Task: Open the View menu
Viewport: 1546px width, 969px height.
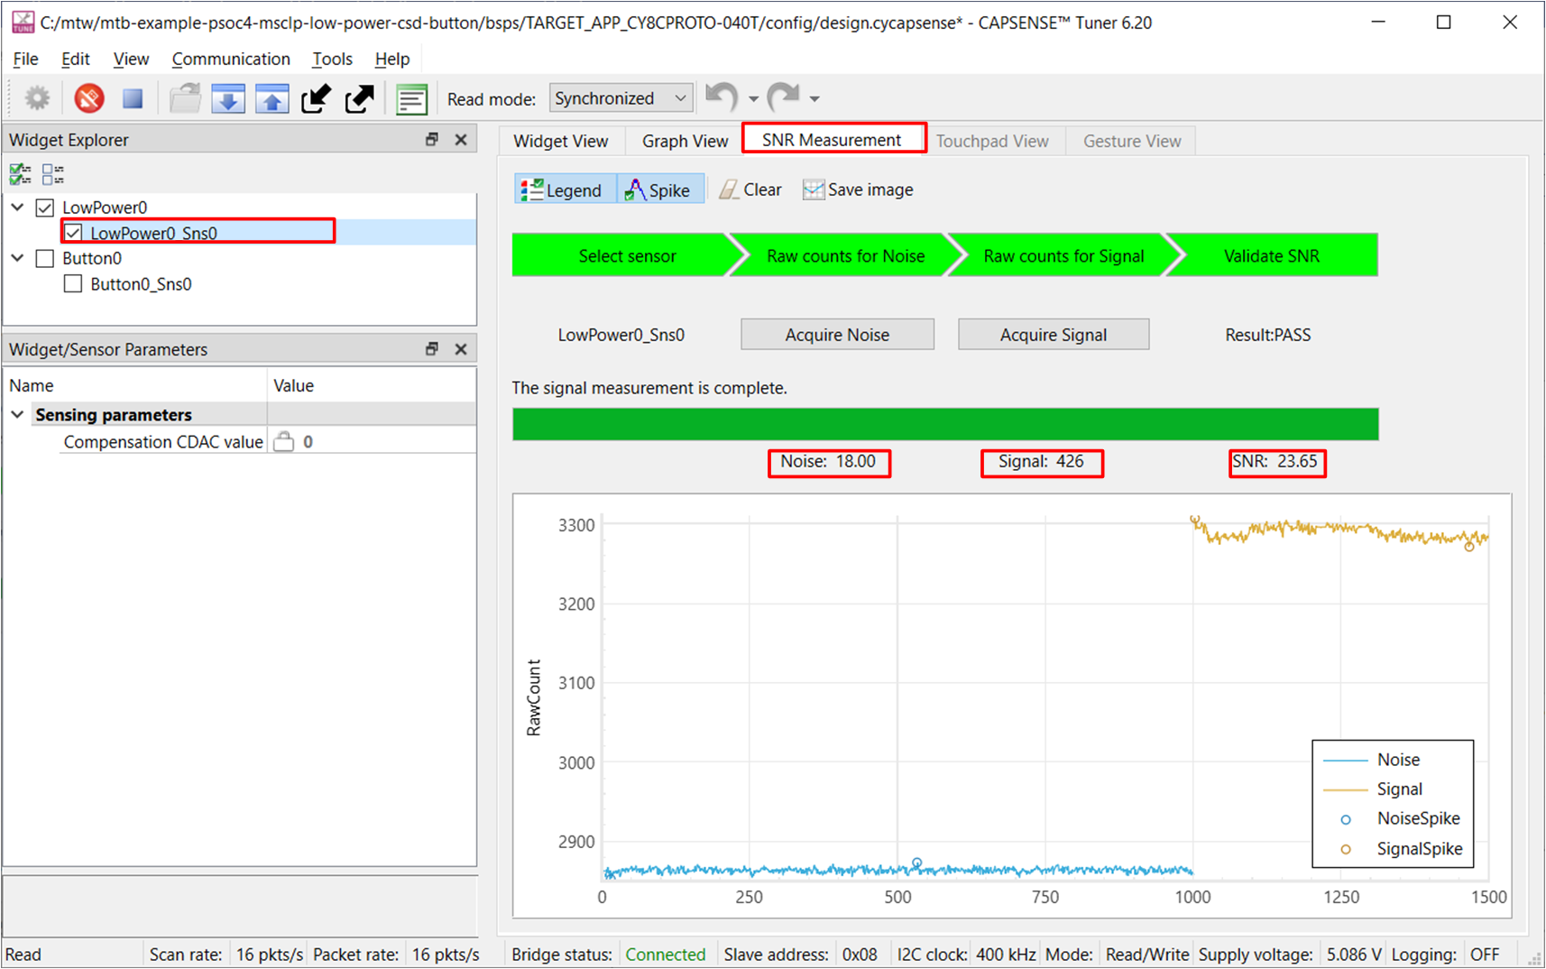Action: 131,59
